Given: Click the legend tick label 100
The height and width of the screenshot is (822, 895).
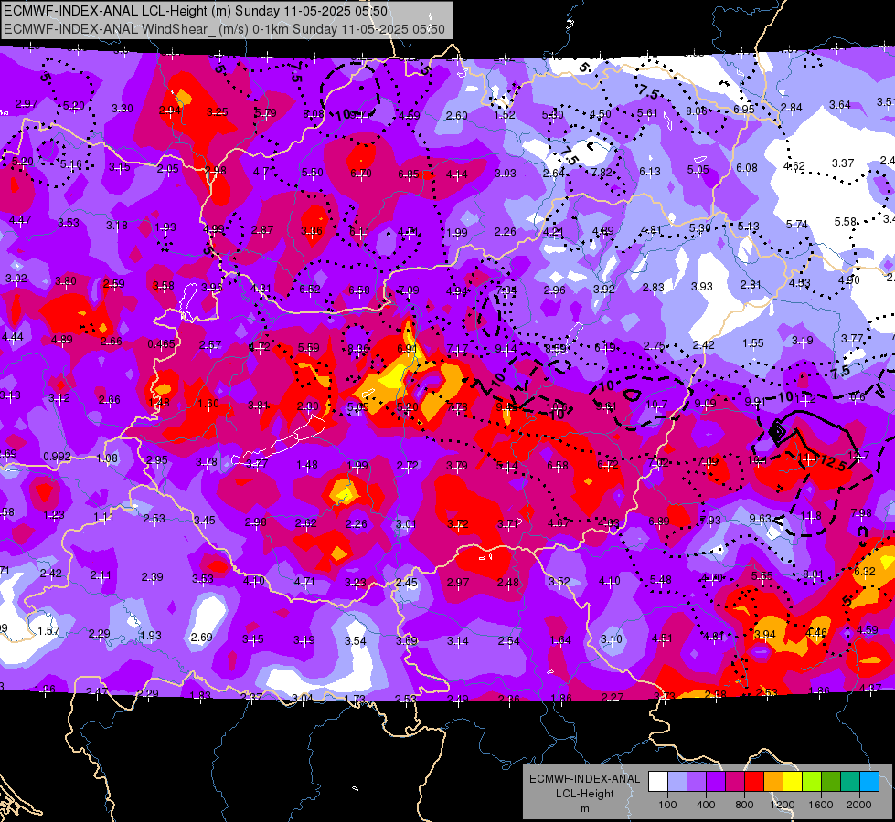Looking at the screenshot, I should pyautogui.click(x=667, y=805).
